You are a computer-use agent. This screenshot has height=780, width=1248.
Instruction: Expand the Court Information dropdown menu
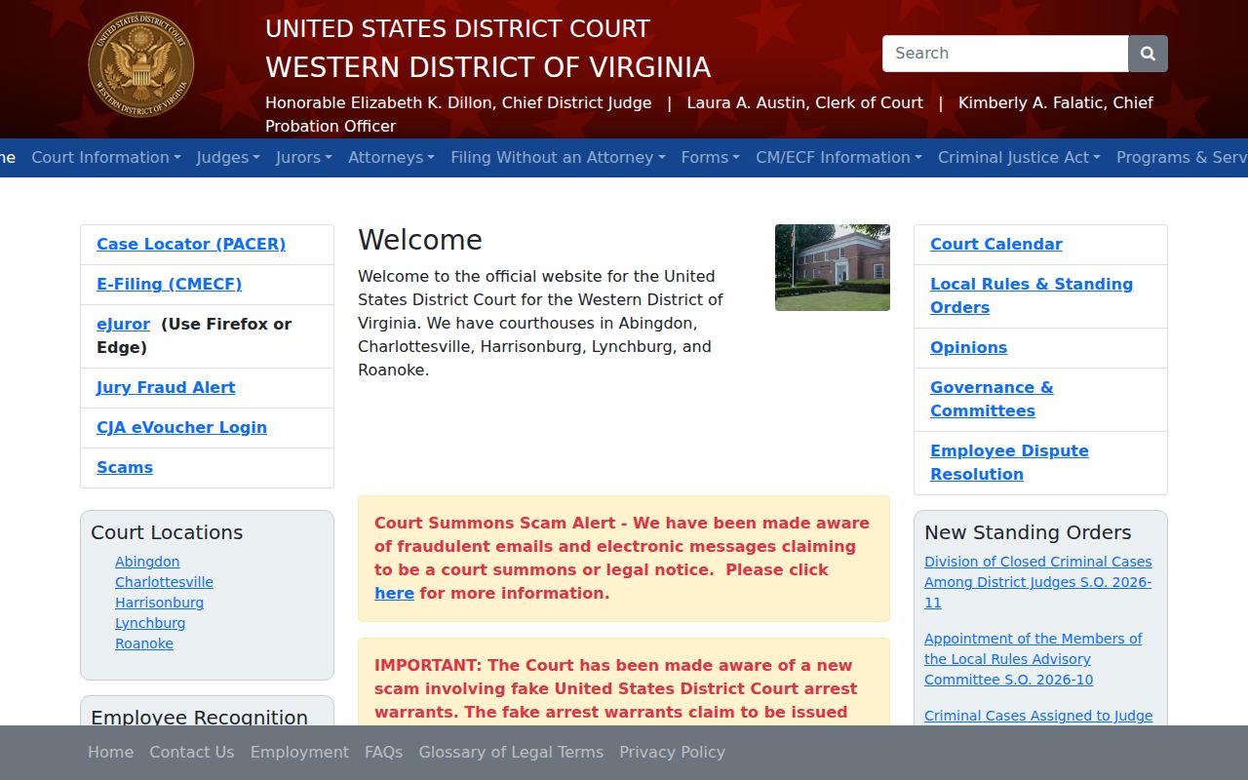(106, 157)
